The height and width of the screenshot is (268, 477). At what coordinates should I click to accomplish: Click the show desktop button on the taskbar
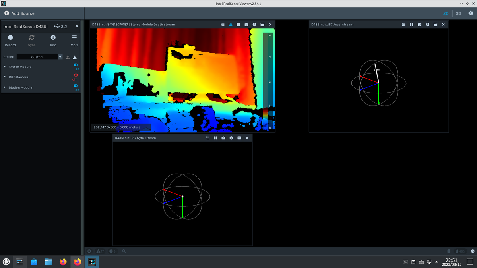pyautogui.click(x=469, y=262)
